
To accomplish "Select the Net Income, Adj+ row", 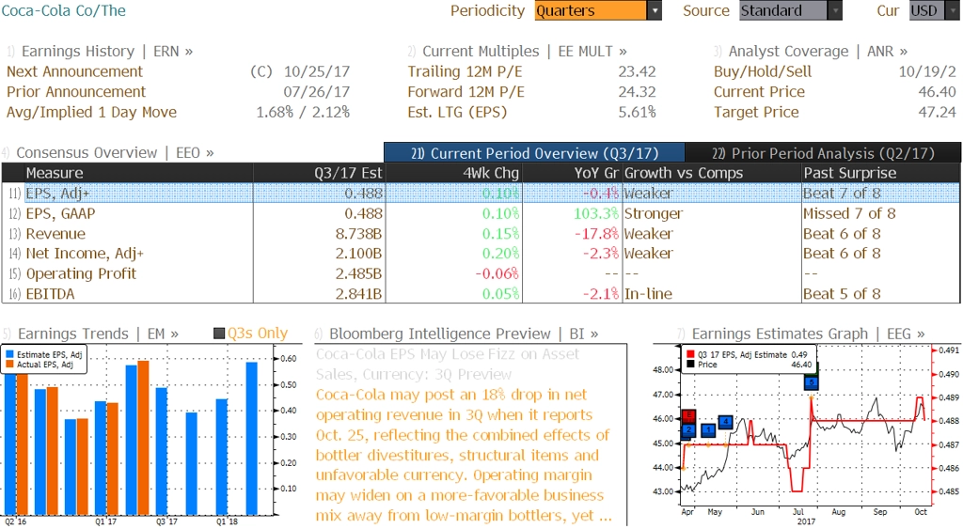I will (x=481, y=254).
